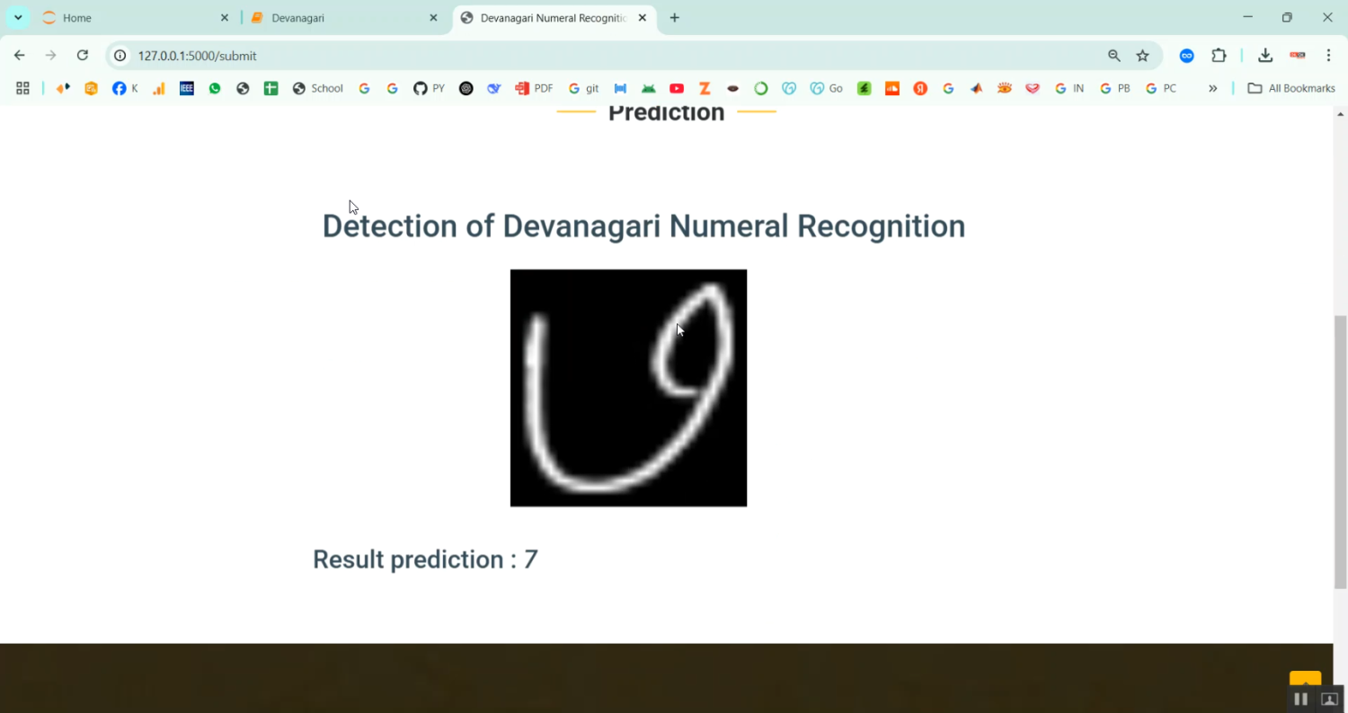The height and width of the screenshot is (713, 1348).
Task: Open the Chrome three-dot menu
Action: pyautogui.click(x=1330, y=56)
